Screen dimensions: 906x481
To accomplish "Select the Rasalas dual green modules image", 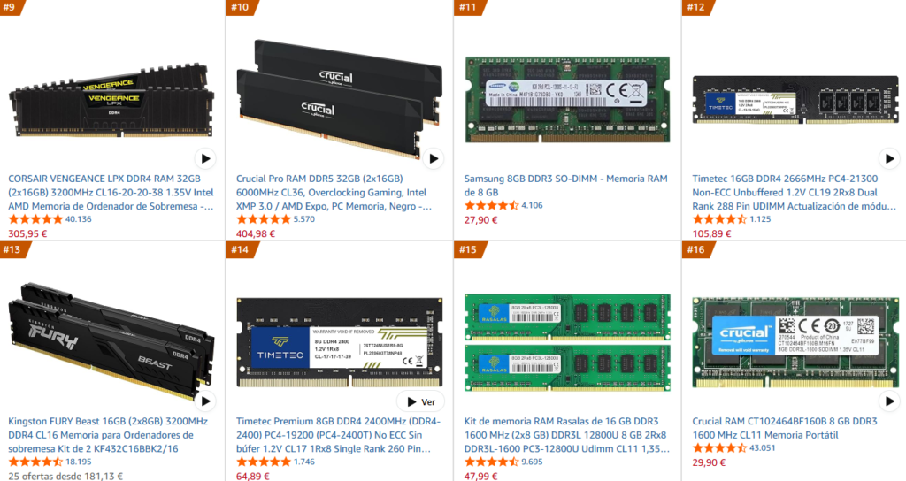I will pyautogui.click(x=567, y=342).
